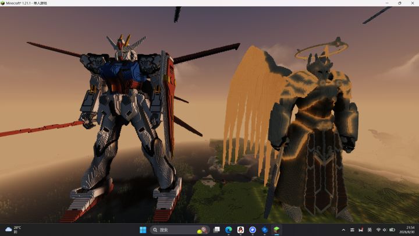
Task: Open the QQ penguin app on taskbar
Action: click(x=240, y=230)
